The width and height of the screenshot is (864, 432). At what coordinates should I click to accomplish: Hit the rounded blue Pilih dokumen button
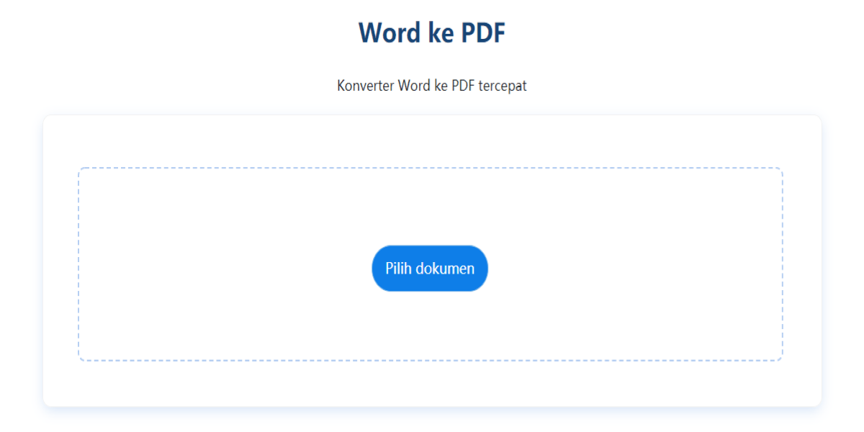click(430, 268)
